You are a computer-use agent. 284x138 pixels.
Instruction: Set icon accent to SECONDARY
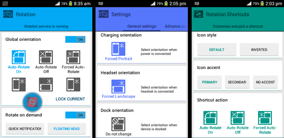point(237,82)
